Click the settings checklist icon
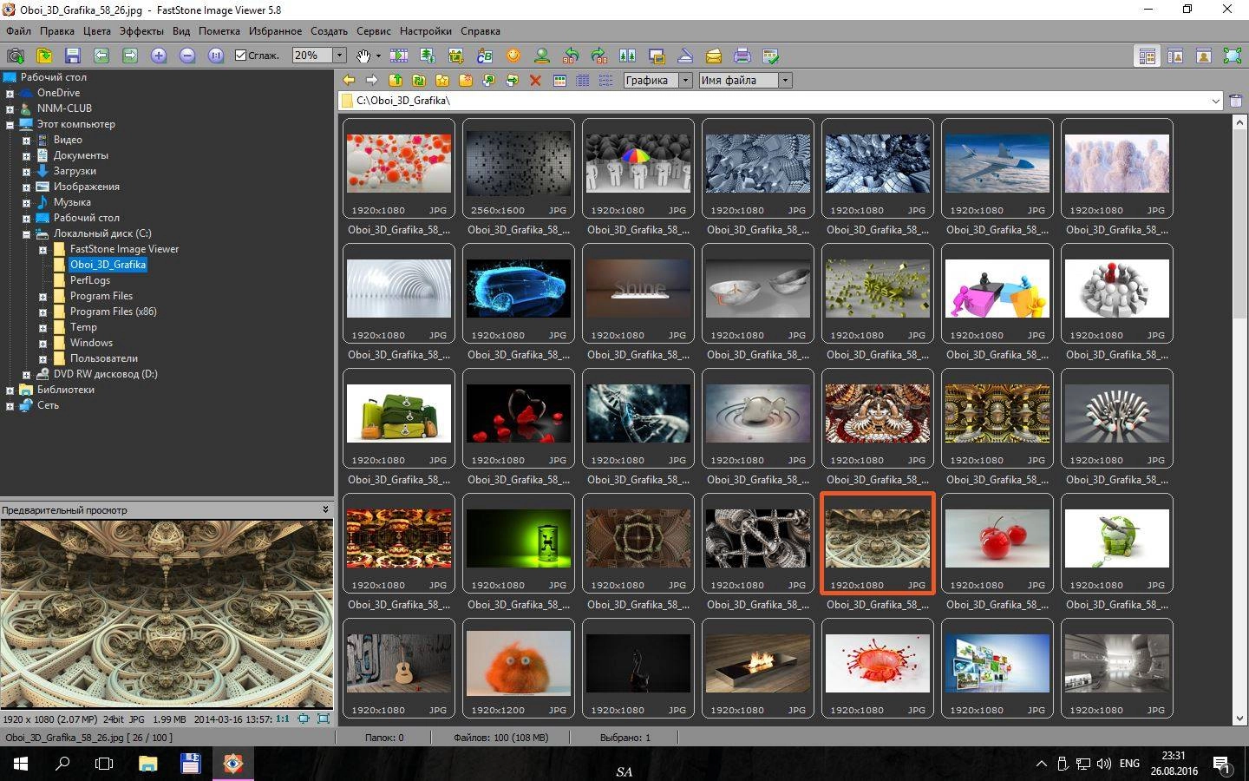This screenshot has height=781, width=1249. (771, 56)
